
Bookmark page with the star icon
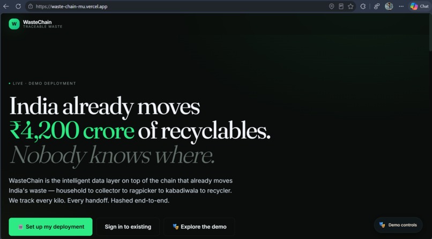point(351,6)
